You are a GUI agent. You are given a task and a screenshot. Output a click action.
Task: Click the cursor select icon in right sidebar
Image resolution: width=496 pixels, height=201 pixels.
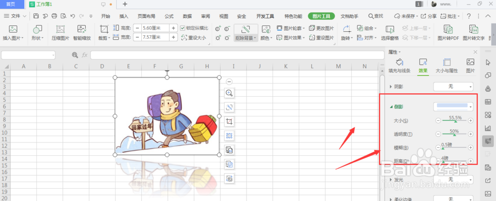pyautogui.click(x=488, y=62)
